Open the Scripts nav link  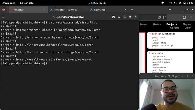(x=175, y=28)
